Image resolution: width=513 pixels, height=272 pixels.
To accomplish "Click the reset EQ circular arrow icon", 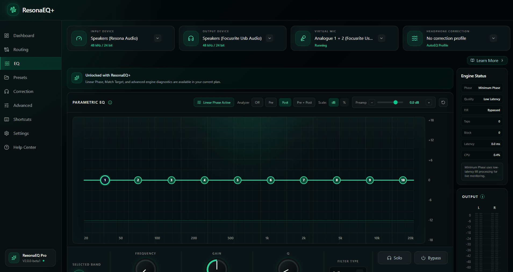I will point(443,102).
